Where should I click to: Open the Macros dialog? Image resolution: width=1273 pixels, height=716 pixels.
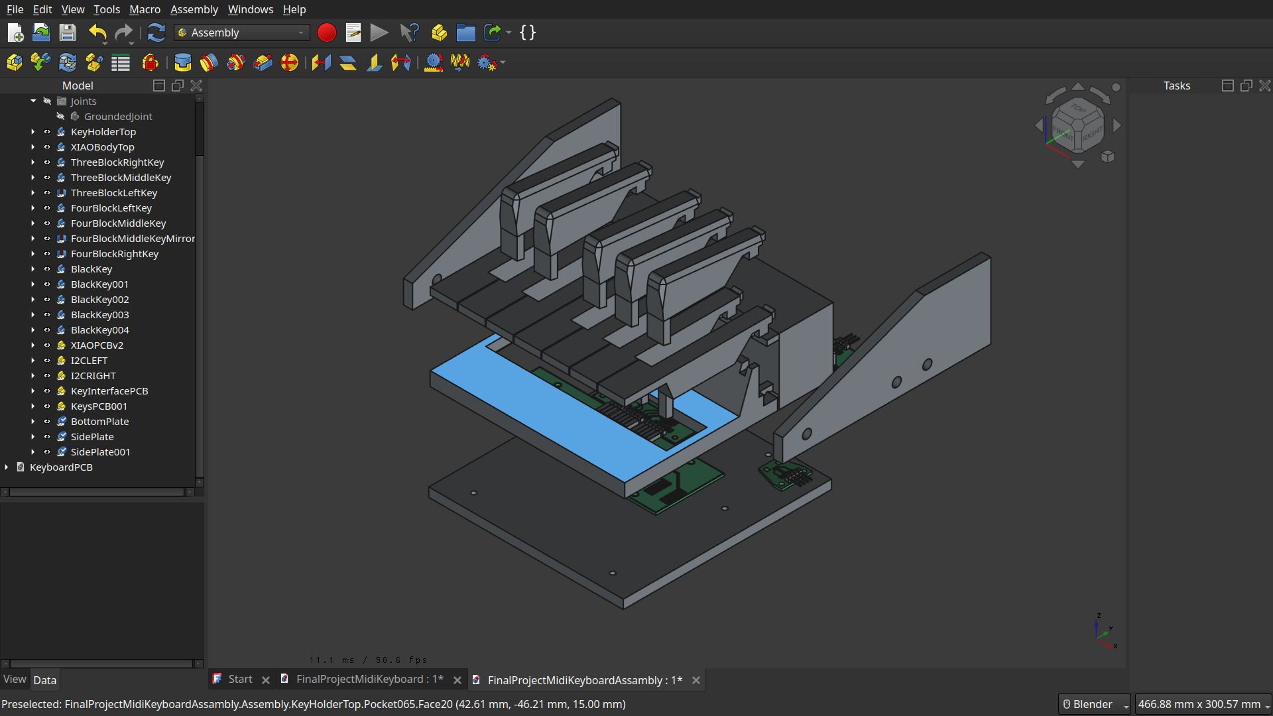tap(353, 32)
